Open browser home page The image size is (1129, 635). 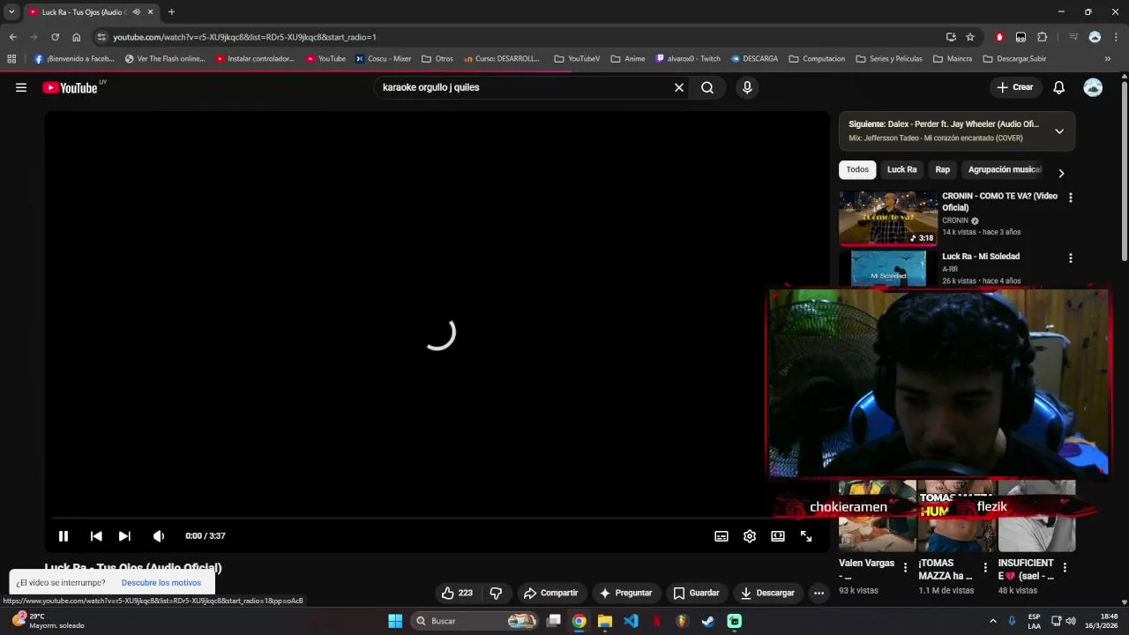(x=76, y=37)
